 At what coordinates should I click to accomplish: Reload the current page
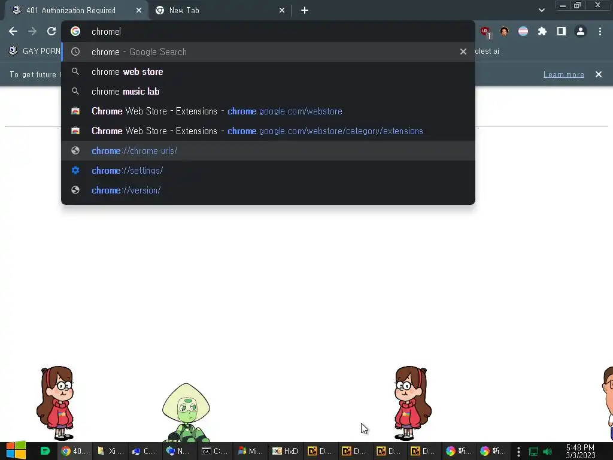coord(51,31)
